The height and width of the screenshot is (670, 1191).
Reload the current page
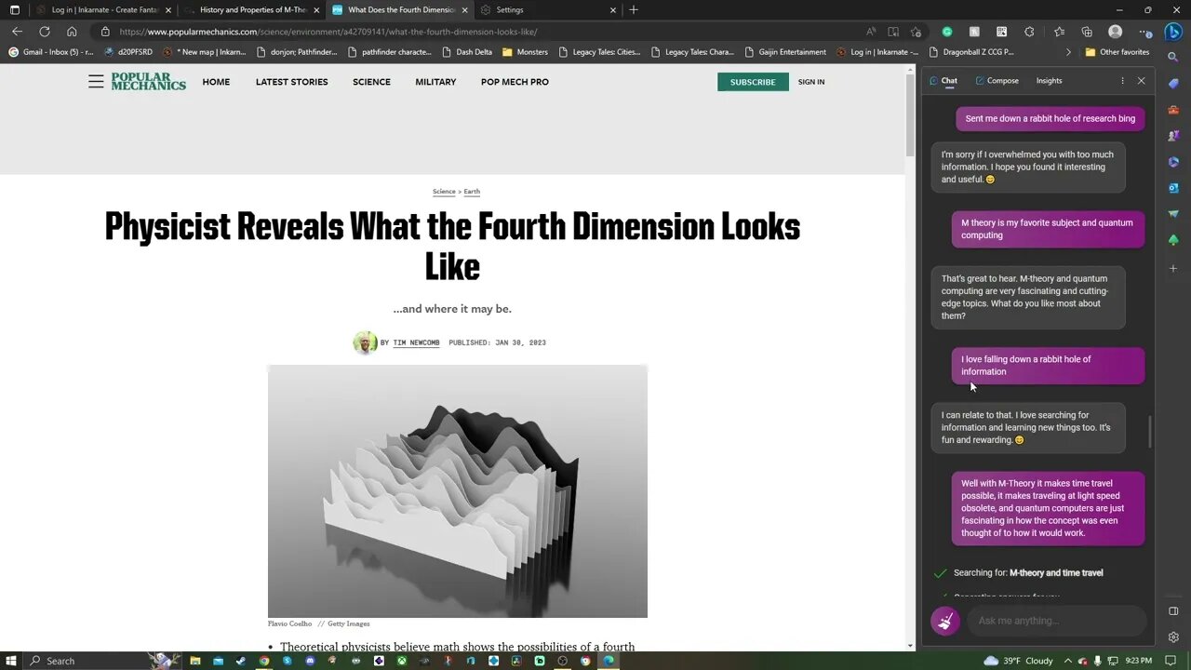click(44, 32)
